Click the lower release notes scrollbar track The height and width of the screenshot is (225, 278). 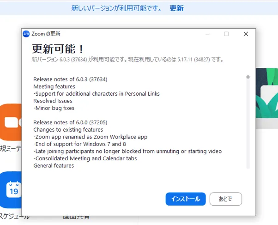tap(248, 139)
